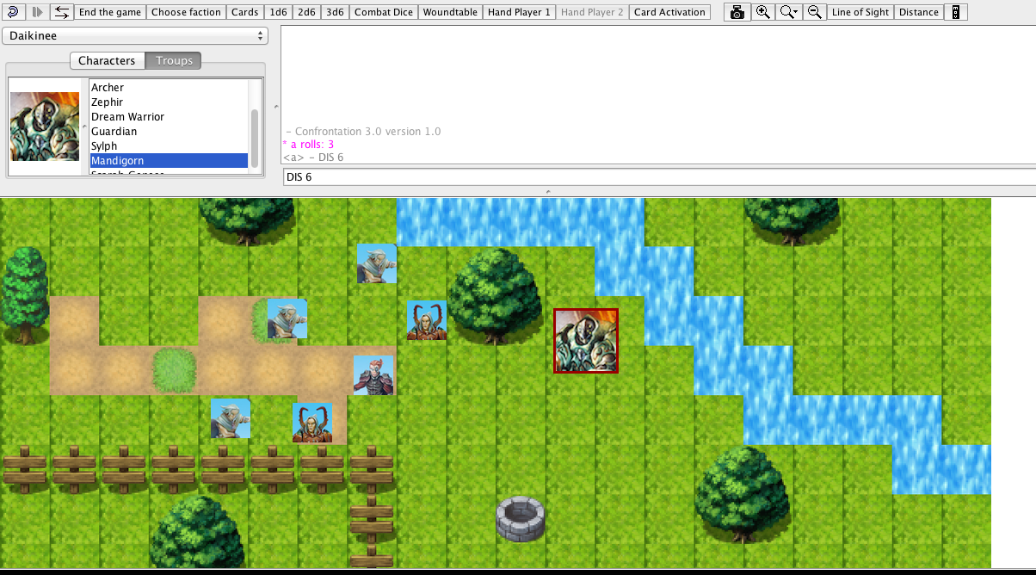The width and height of the screenshot is (1036, 575).
Task: Toggle Line of Sight mode
Action: pos(860,12)
